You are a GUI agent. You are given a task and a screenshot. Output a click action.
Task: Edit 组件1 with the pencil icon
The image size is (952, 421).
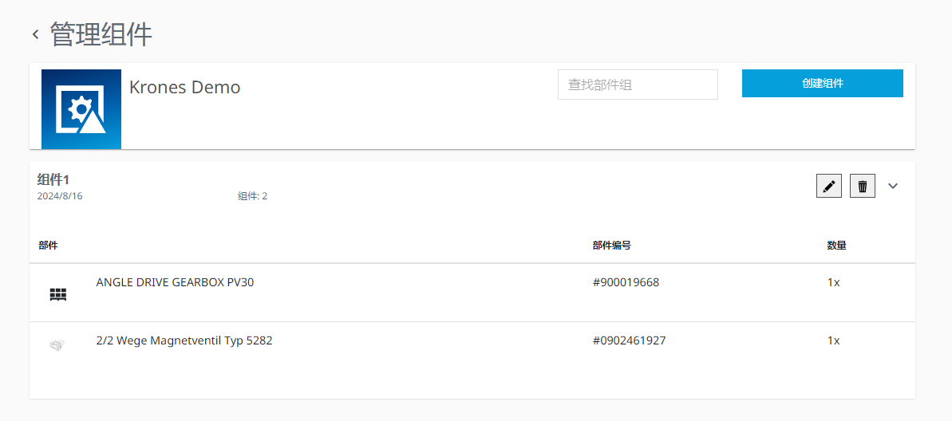pyautogui.click(x=829, y=186)
